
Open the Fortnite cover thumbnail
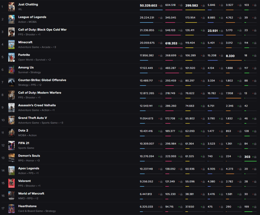(x=11, y=57)
